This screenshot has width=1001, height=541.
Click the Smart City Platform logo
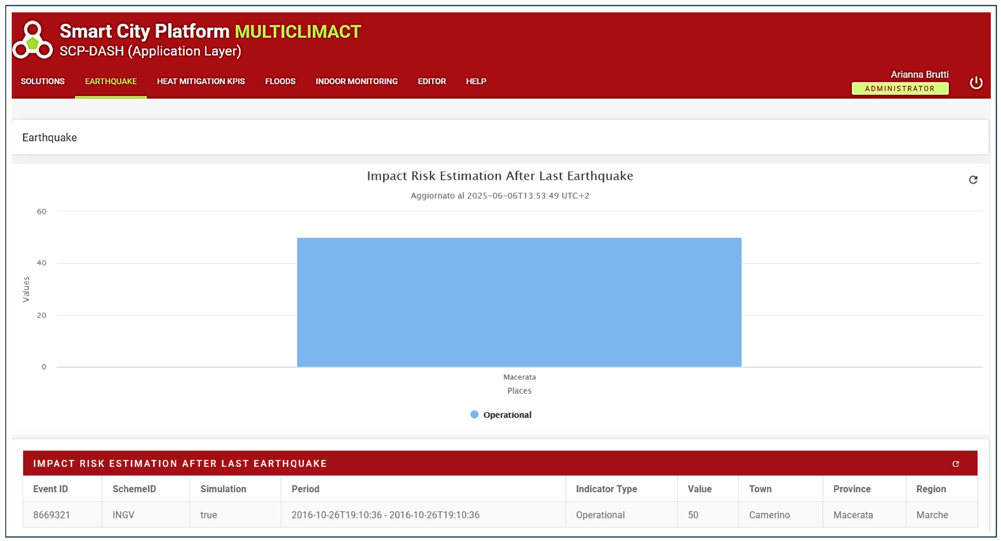(33, 40)
